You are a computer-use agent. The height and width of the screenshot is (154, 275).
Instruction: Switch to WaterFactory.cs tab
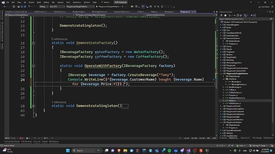(x=60, y=12)
